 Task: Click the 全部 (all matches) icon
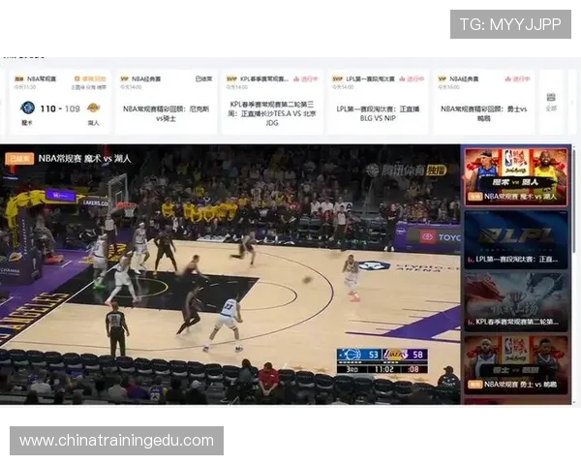click(551, 102)
